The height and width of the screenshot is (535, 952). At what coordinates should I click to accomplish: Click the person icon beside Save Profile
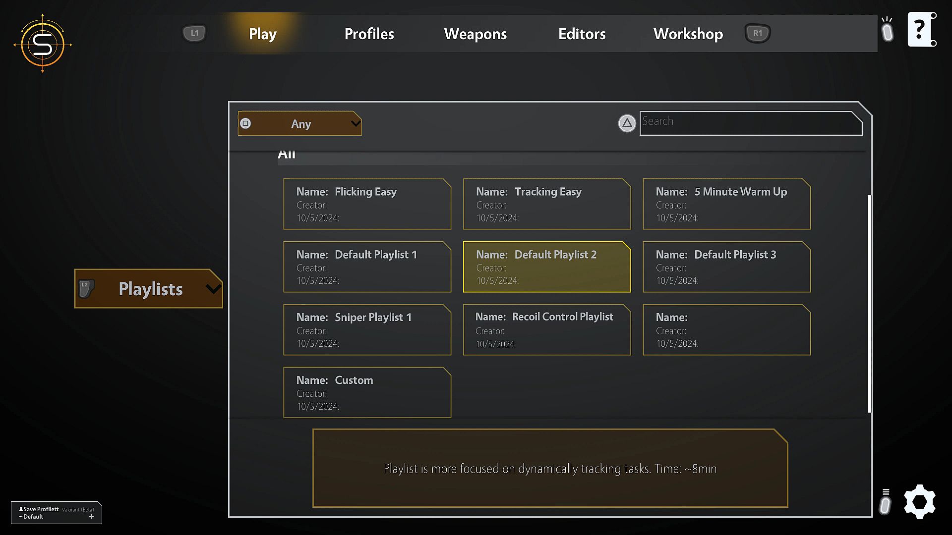point(21,509)
